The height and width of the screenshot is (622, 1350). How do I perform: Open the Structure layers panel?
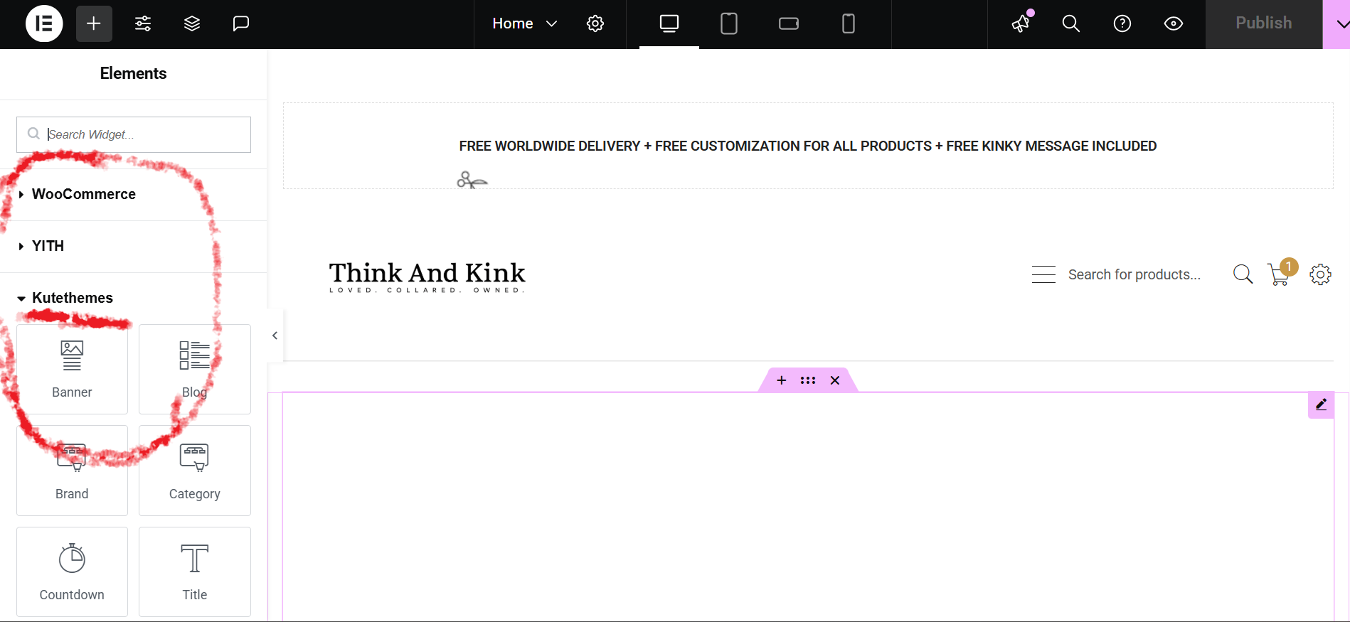pyautogui.click(x=192, y=23)
